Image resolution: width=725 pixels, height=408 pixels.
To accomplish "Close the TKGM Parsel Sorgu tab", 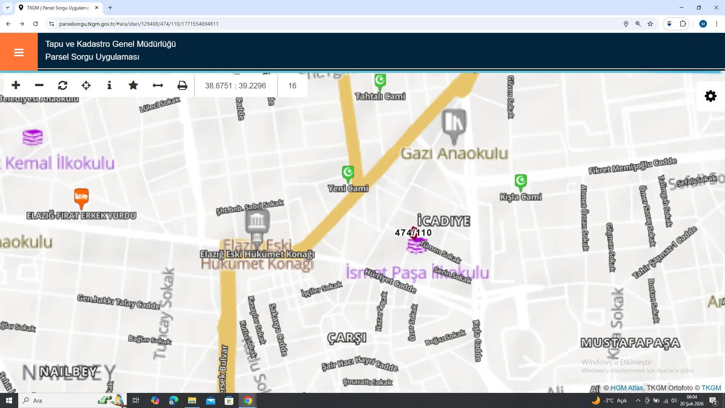I will [x=97, y=8].
